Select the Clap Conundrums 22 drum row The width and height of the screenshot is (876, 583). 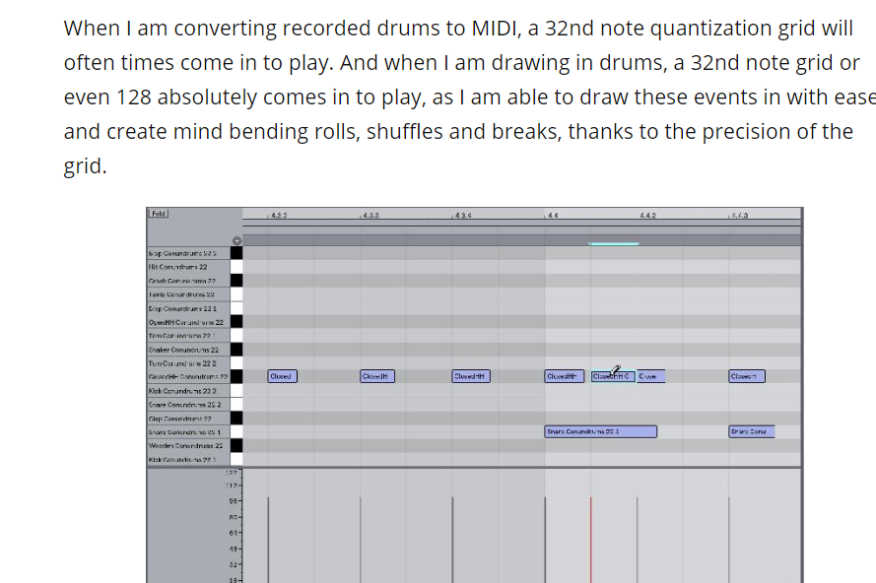tap(188, 419)
